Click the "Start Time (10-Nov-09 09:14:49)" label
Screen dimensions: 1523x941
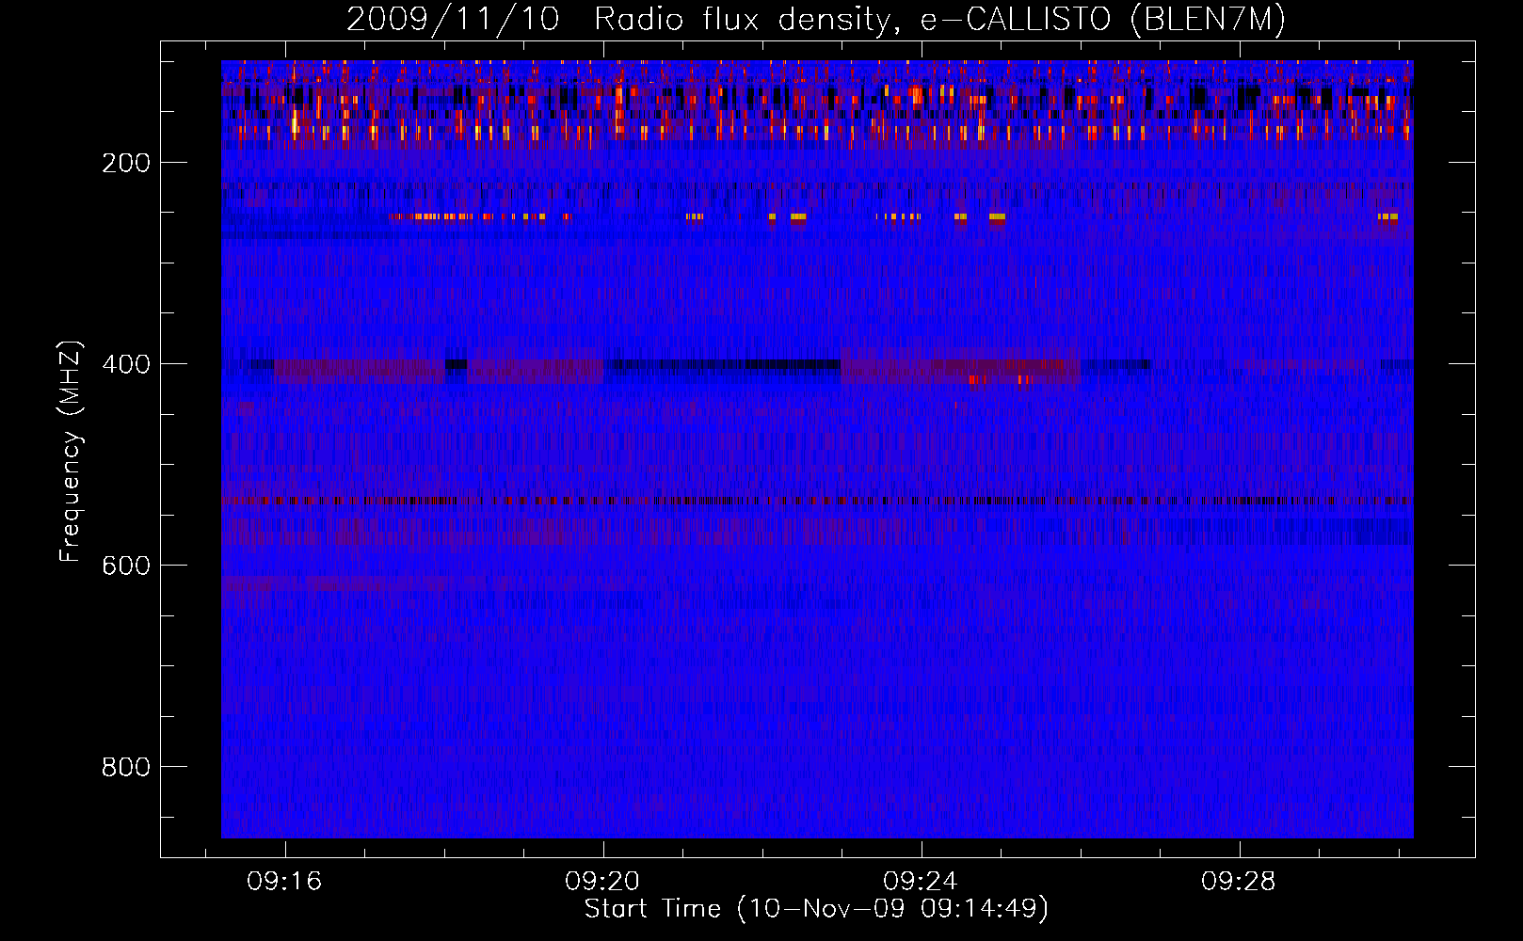coord(816,909)
